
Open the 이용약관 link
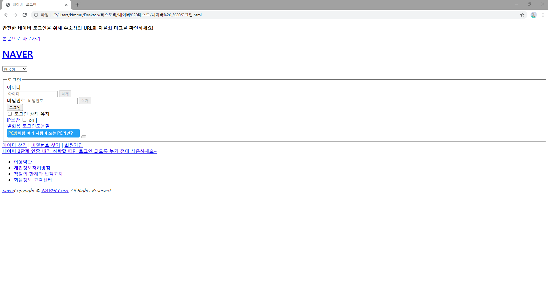(23, 162)
